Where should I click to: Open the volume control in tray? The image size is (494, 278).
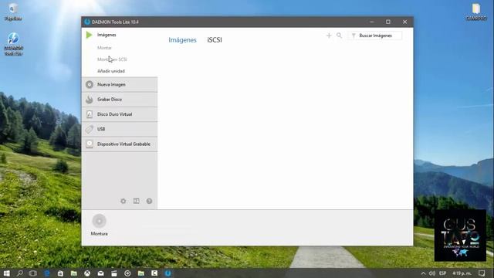coord(432,273)
